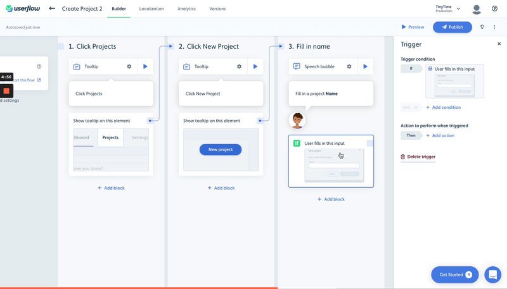
Task: Open the Analytics tab
Action: tap(186, 9)
